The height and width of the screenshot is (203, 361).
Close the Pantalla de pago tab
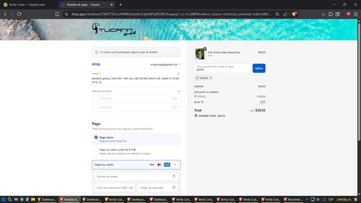(x=112, y=5)
